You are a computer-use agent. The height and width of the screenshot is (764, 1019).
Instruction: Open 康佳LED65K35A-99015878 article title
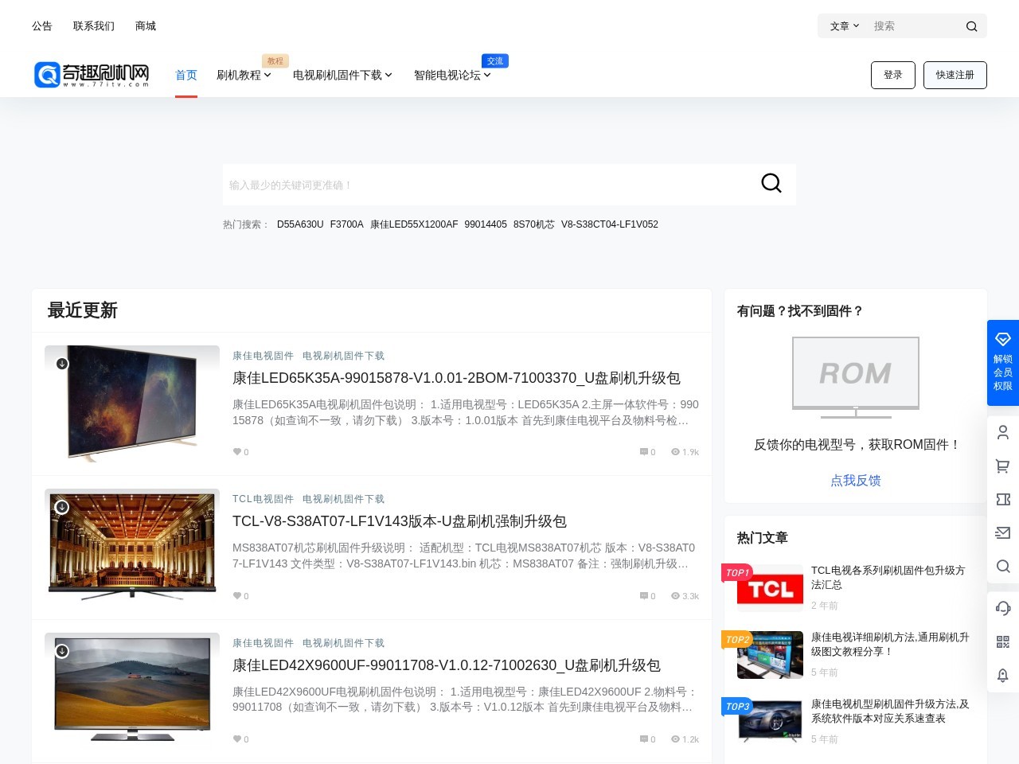click(456, 378)
